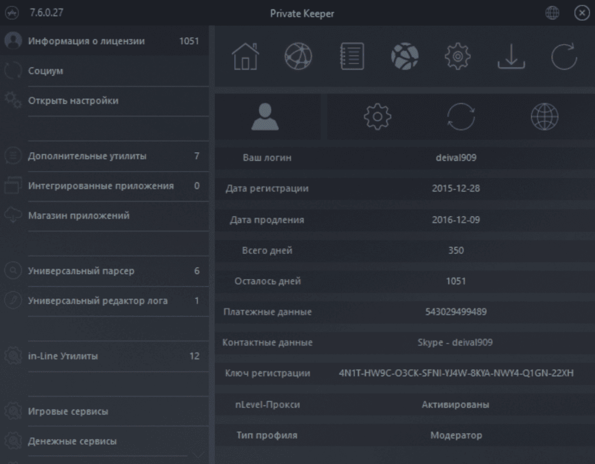This screenshot has height=464, width=595.
Task: Click the download arrow icon
Action: point(511,56)
